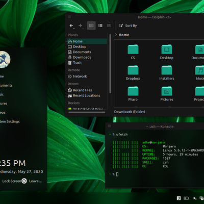Click the Devices section header
204x204 pixels.
tap(73, 103)
